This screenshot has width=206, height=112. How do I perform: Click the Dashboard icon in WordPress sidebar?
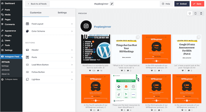click(2, 3)
